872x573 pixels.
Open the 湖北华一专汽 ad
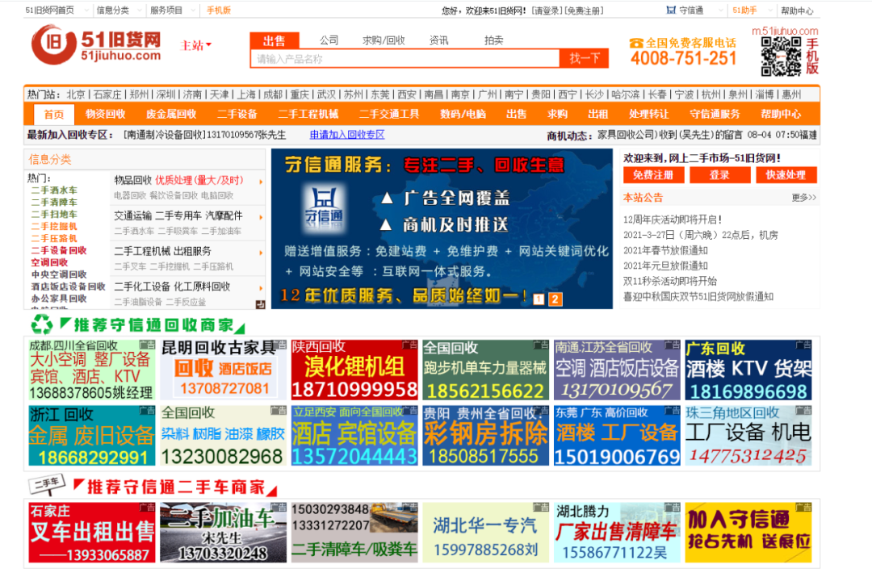point(485,533)
